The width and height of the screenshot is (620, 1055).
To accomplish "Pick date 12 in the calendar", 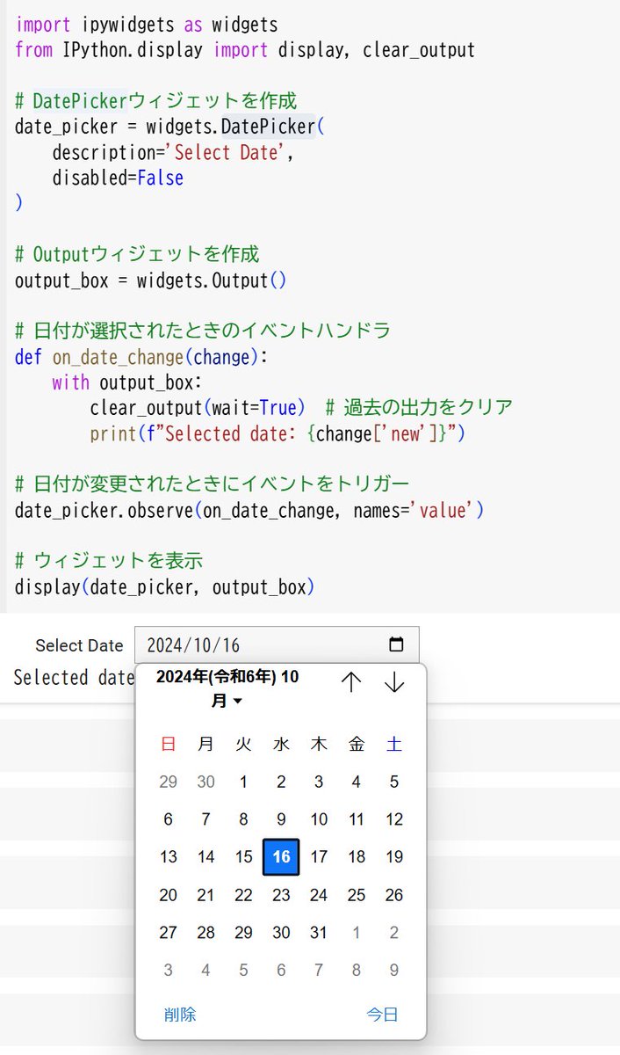I will tap(394, 819).
